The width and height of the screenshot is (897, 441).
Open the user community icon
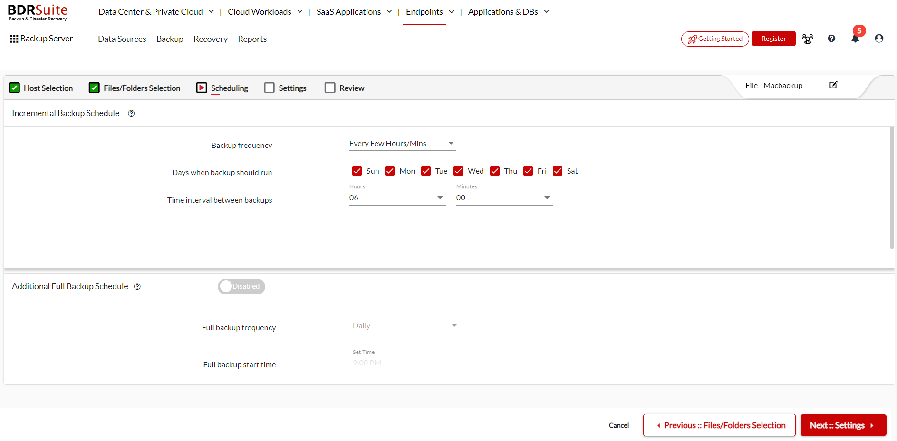pos(808,39)
